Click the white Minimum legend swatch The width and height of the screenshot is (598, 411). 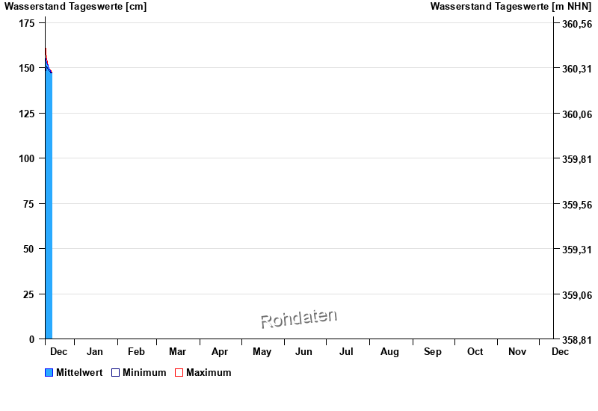click(x=115, y=373)
